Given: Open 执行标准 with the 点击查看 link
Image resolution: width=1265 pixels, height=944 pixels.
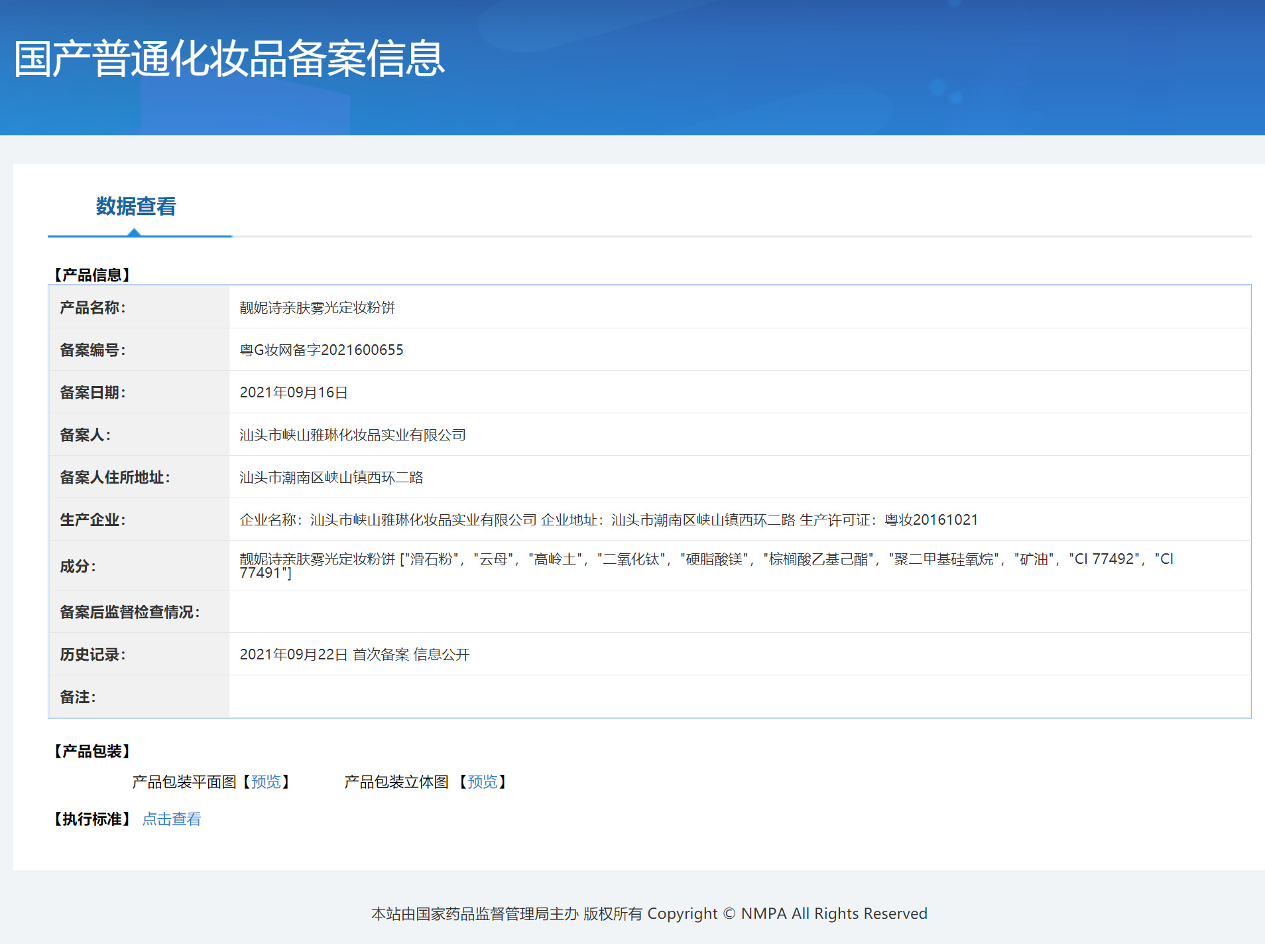Looking at the screenshot, I should click(x=172, y=819).
